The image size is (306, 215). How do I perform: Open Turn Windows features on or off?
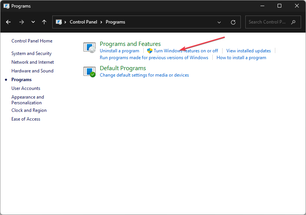pos(186,51)
